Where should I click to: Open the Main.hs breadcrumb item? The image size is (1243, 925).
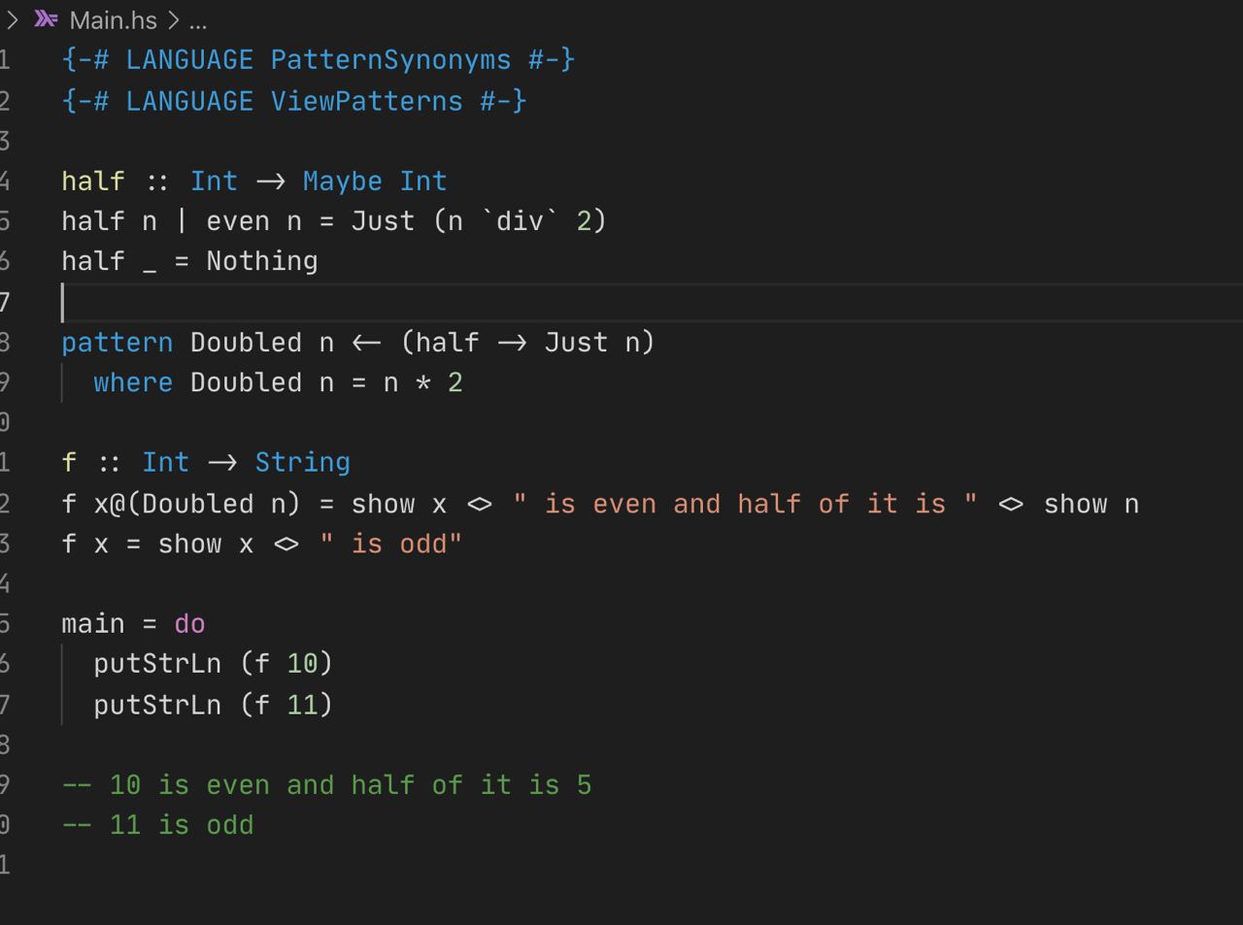(x=113, y=20)
